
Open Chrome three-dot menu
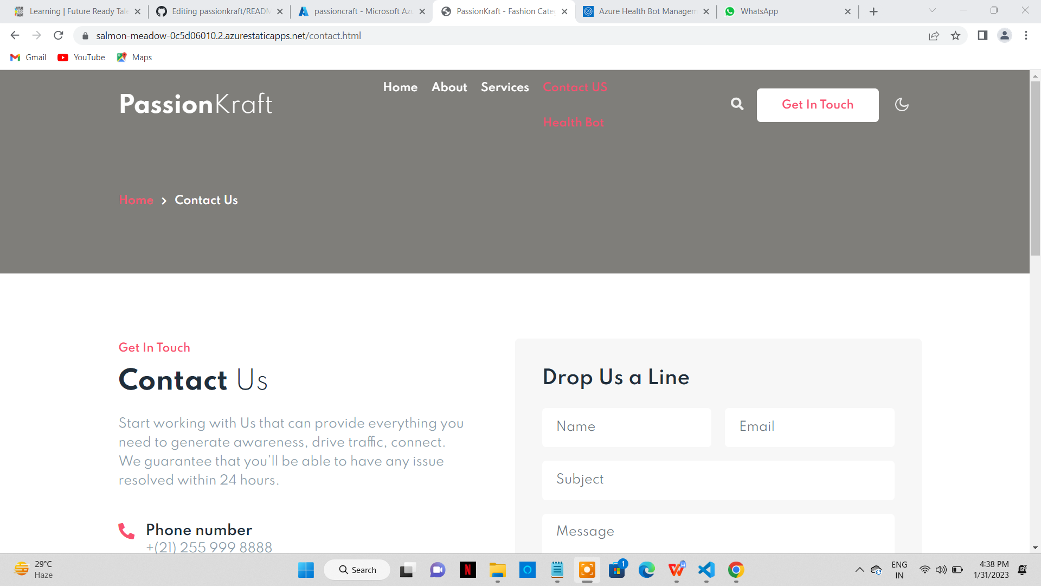(x=1026, y=36)
